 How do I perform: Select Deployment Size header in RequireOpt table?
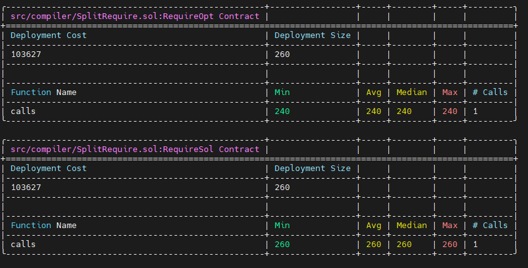click(312, 35)
